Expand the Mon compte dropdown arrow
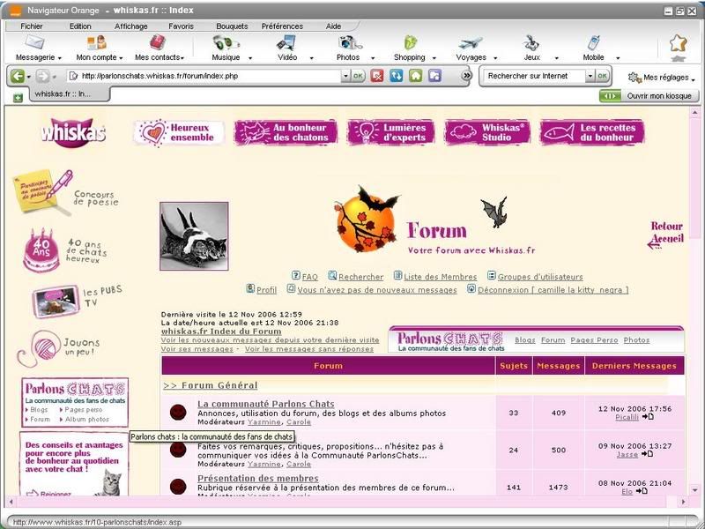 coord(121,58)
